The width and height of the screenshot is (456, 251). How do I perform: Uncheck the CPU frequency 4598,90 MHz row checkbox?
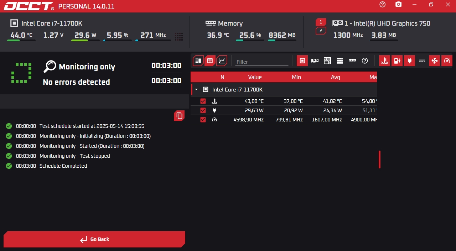(x=203, y=120)
